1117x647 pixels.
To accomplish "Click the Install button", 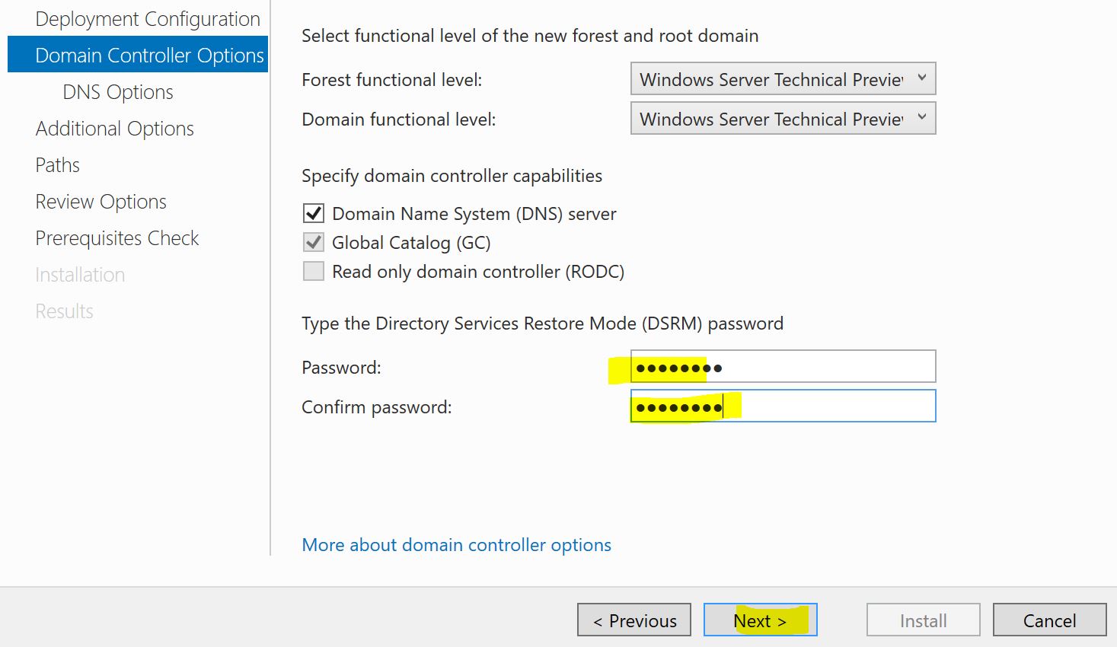I will pos(923,620).
